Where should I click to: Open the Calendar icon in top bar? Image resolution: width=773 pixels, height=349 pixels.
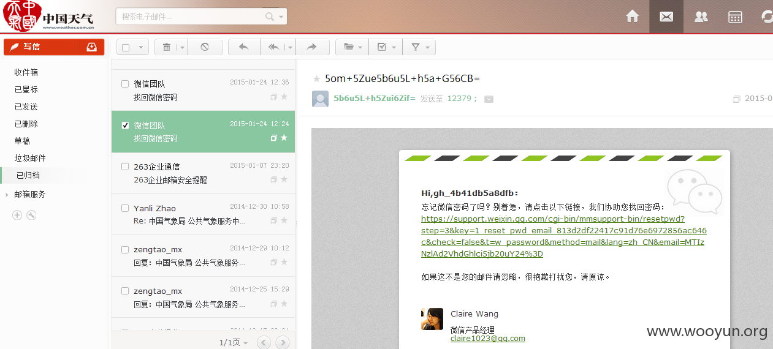click(735, 17)
